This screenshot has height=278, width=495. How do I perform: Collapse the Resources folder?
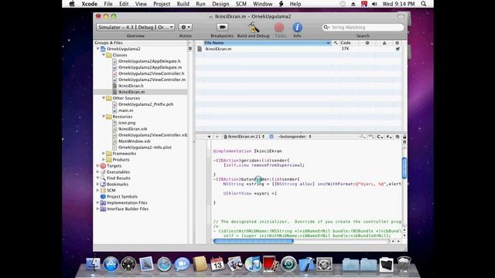104,117
